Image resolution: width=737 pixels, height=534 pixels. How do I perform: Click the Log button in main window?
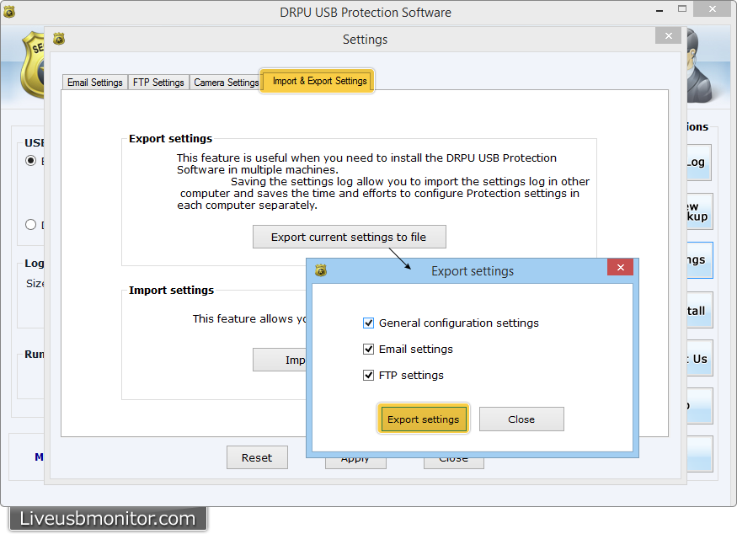(699, 163)
